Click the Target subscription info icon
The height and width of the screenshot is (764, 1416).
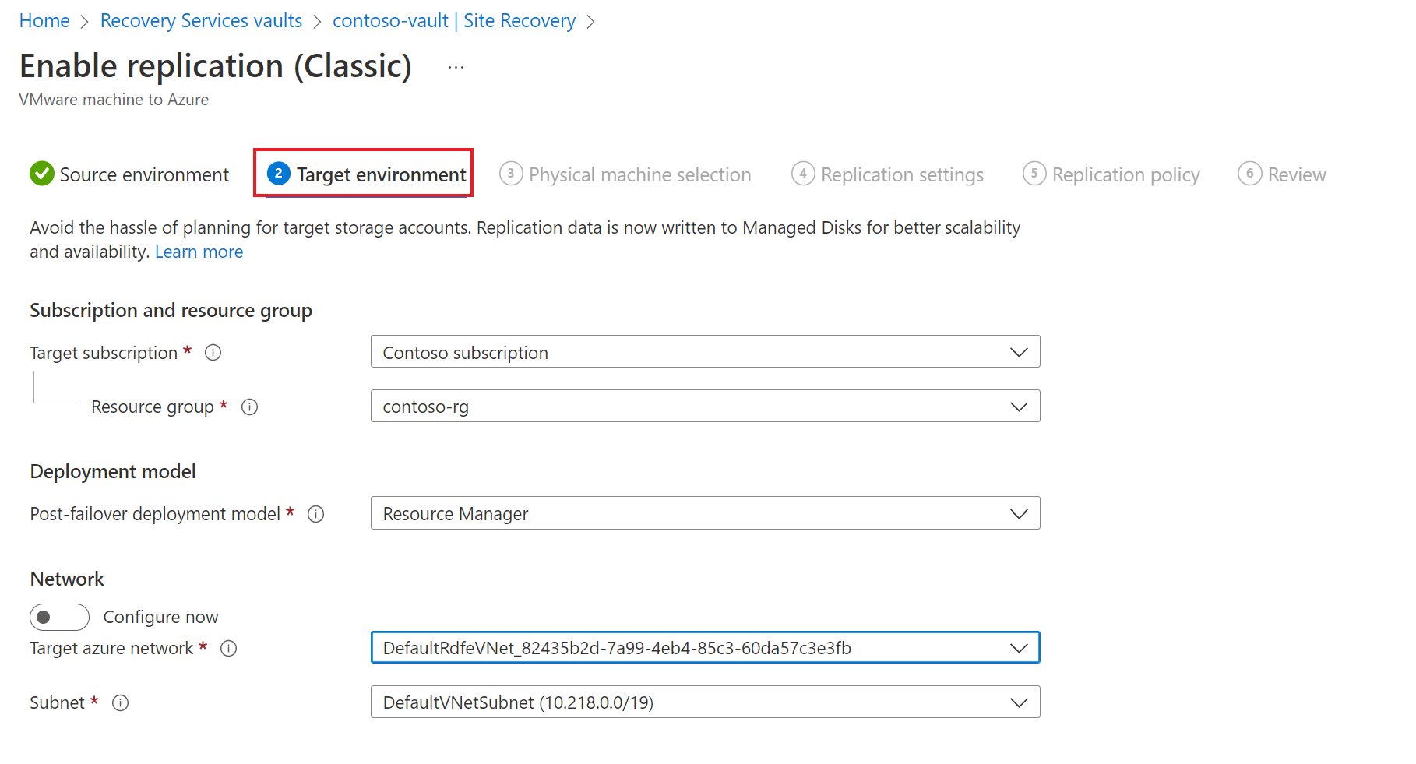coord(213,353)
